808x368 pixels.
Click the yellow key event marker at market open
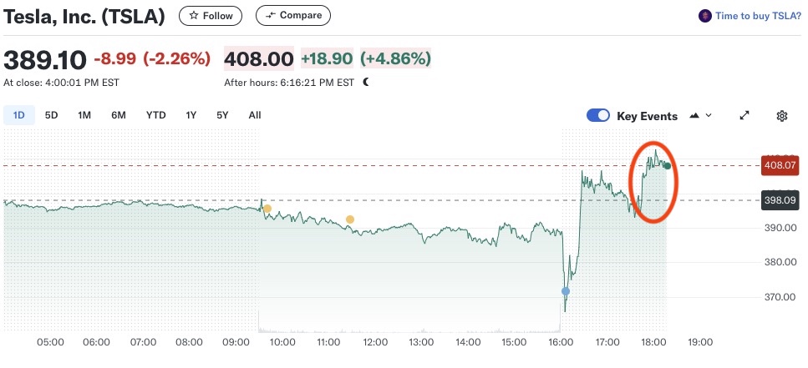point(267,209)
